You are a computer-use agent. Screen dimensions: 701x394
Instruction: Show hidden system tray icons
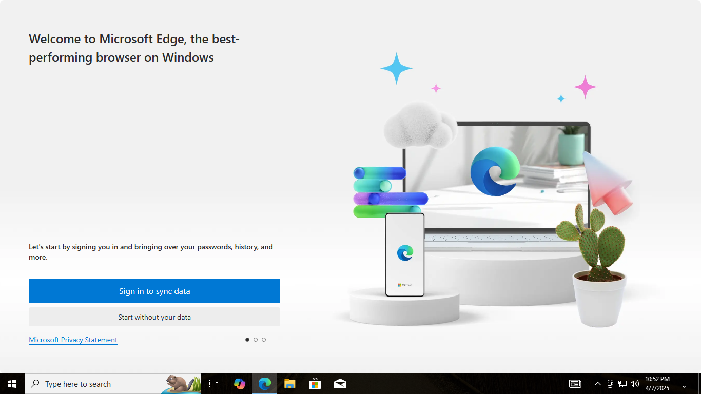pyautogui.click(x=597, y=384)
